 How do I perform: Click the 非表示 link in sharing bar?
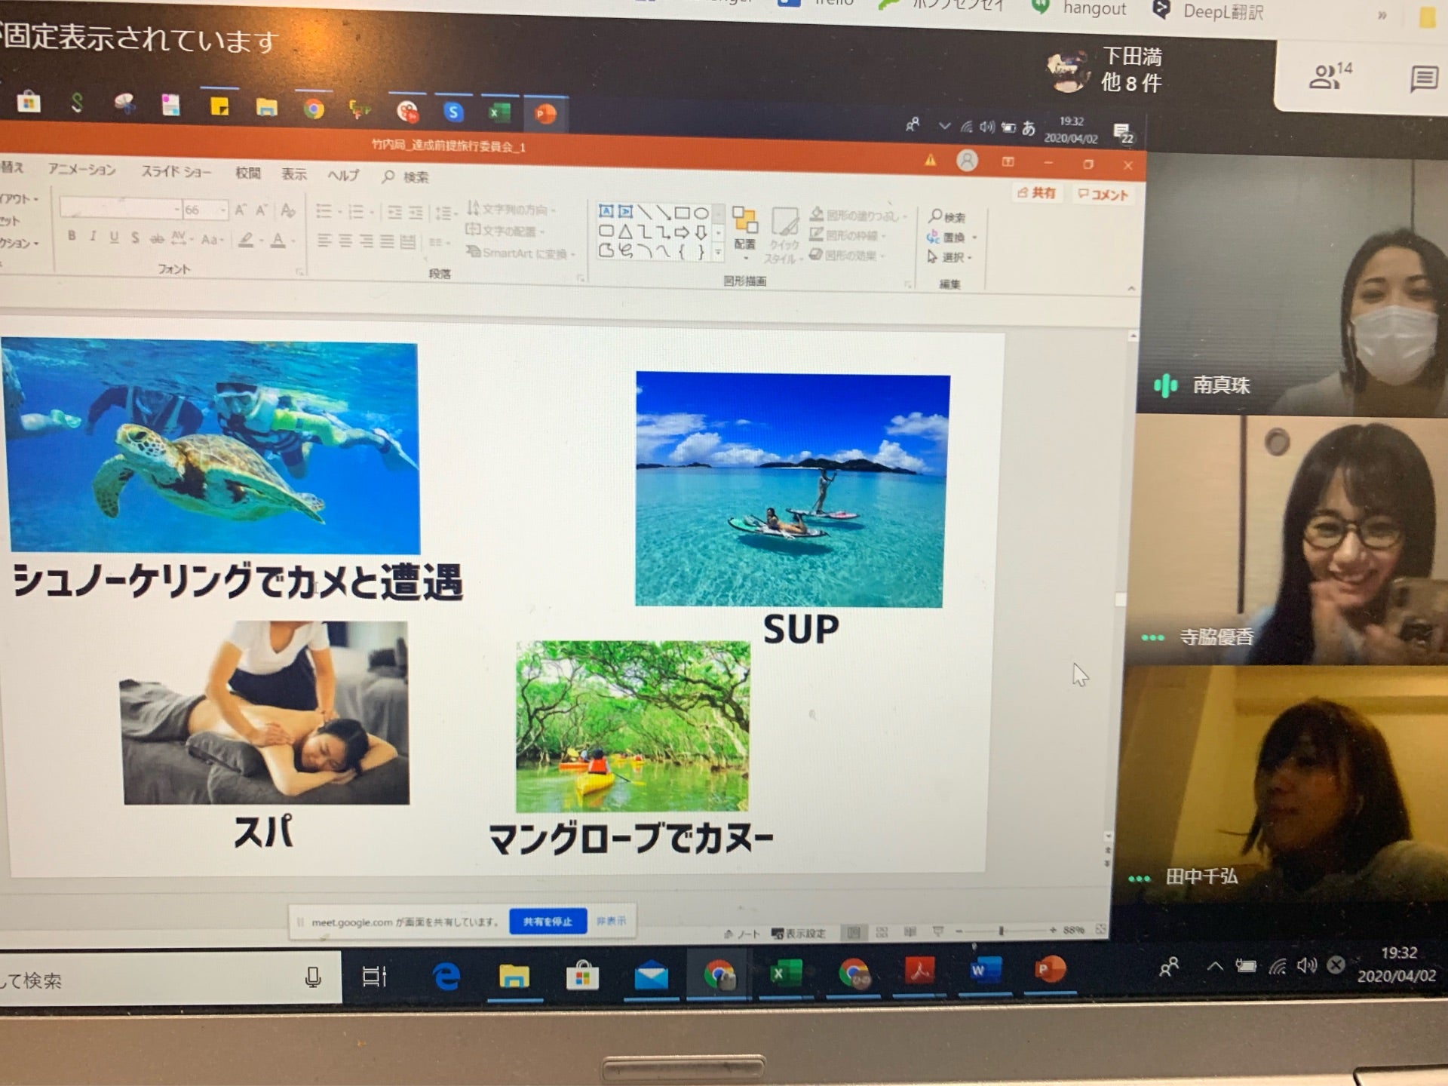611,921
